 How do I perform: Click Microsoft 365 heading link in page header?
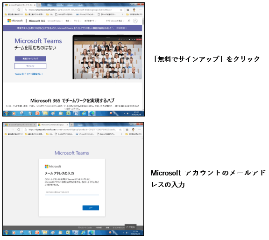pos(37,21)
